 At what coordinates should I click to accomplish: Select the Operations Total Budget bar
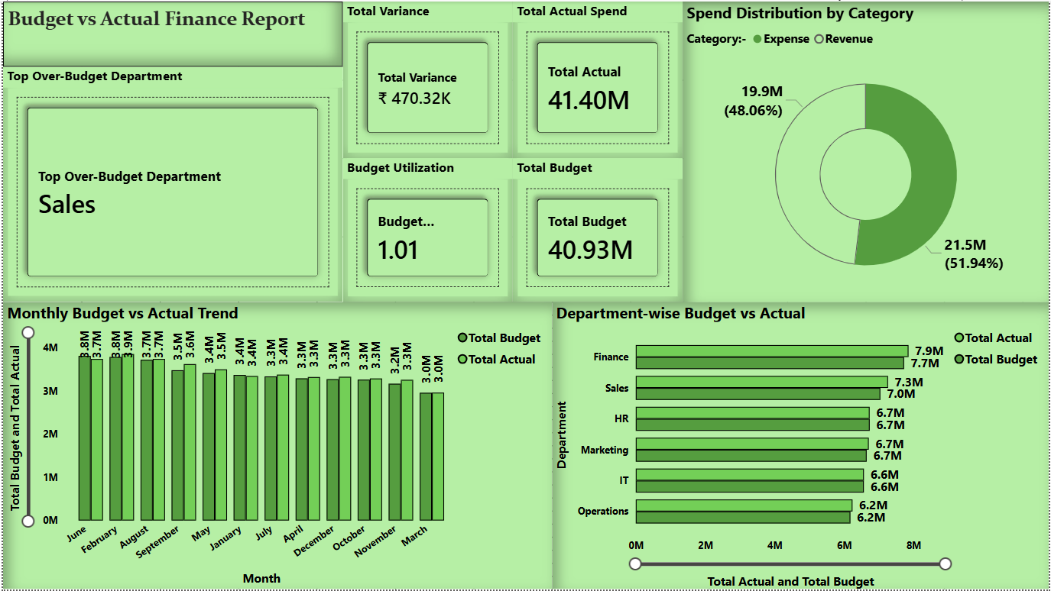click(x=742, y=518)
